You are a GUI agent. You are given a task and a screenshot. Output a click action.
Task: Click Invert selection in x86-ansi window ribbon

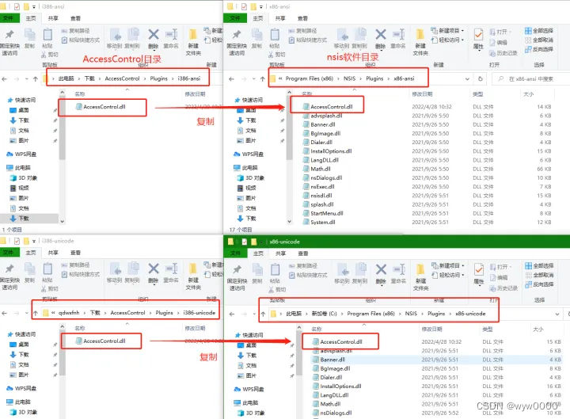click(539, 49)
